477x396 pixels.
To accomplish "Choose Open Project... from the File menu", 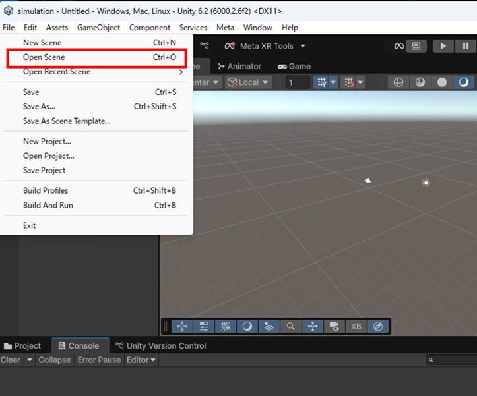I will [97, 156].
